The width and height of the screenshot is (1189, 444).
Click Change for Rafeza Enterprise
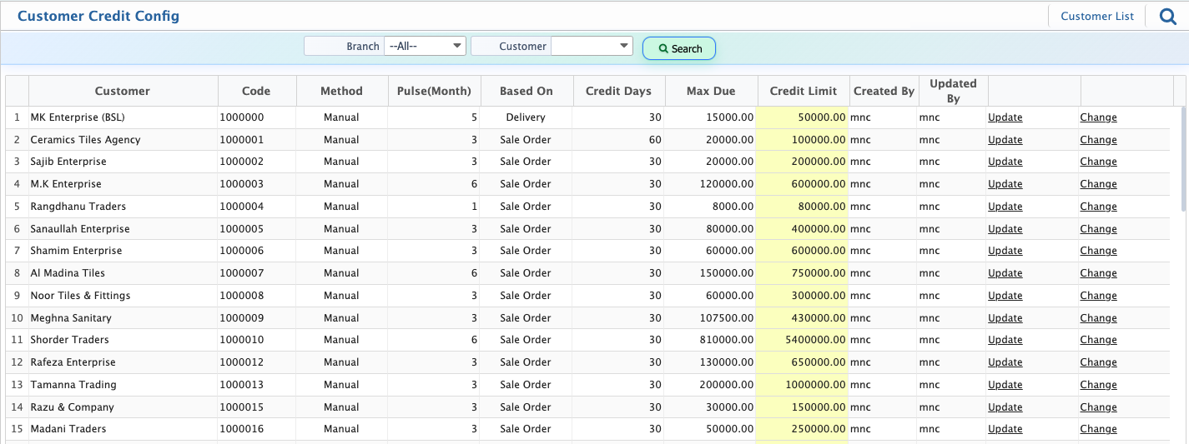[x=1098, y=362]
